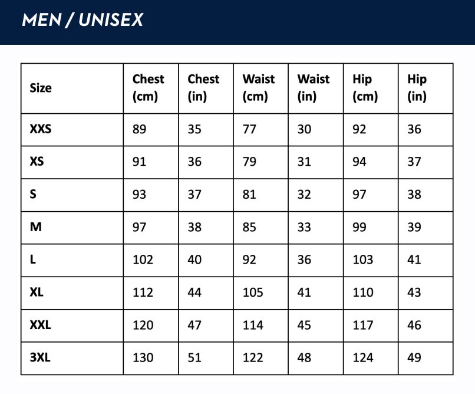
Task: Click the XXL size row label
Action: (40, 325)
